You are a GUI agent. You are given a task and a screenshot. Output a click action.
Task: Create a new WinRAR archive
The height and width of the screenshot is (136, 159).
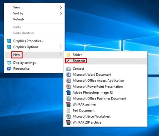coord(105,105)
